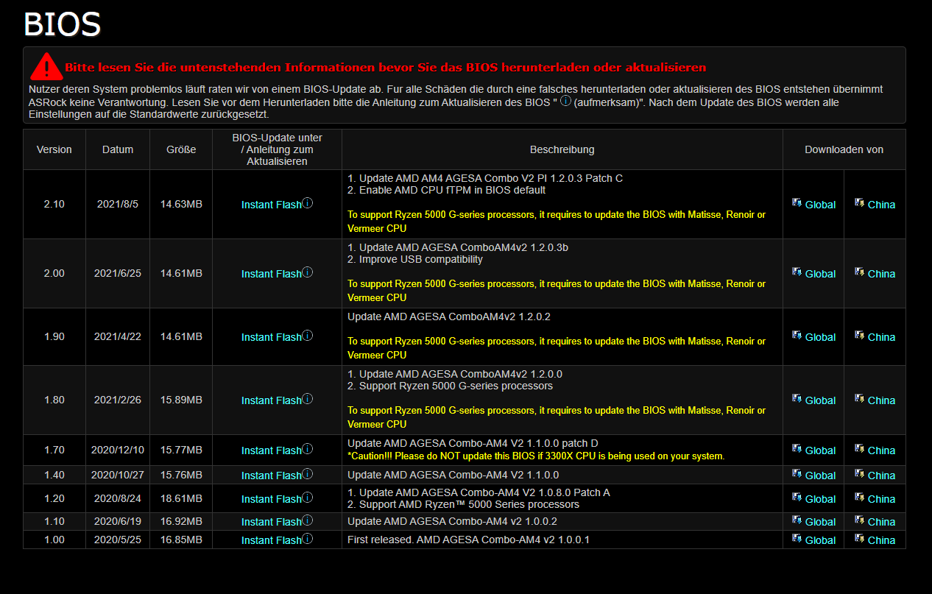This screenshot has height=594, width=932.
Task: Click China download icon for BIOS 1.90
Action: (859, 335)
